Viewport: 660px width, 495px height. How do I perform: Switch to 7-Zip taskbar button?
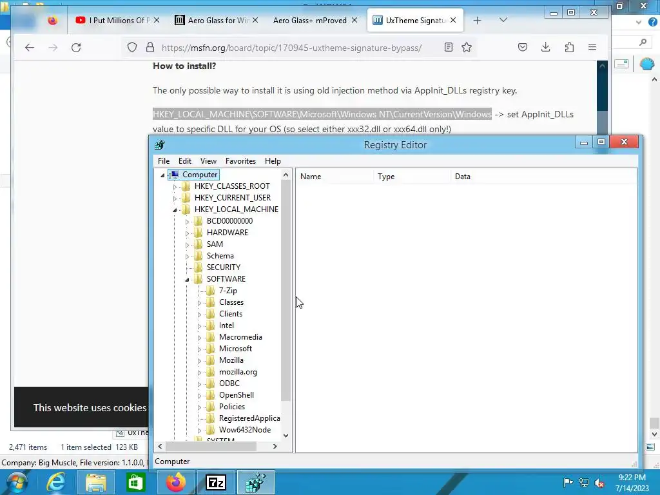tap(215, 482)
